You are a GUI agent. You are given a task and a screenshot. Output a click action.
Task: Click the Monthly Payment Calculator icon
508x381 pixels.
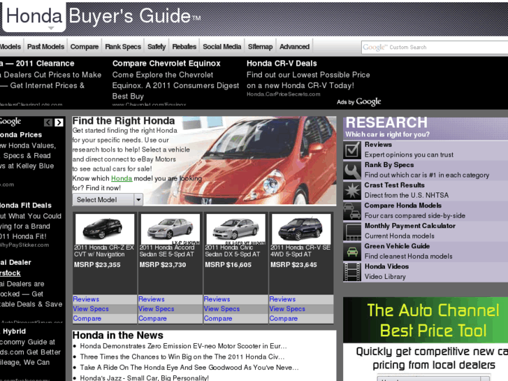coord(352,231)
